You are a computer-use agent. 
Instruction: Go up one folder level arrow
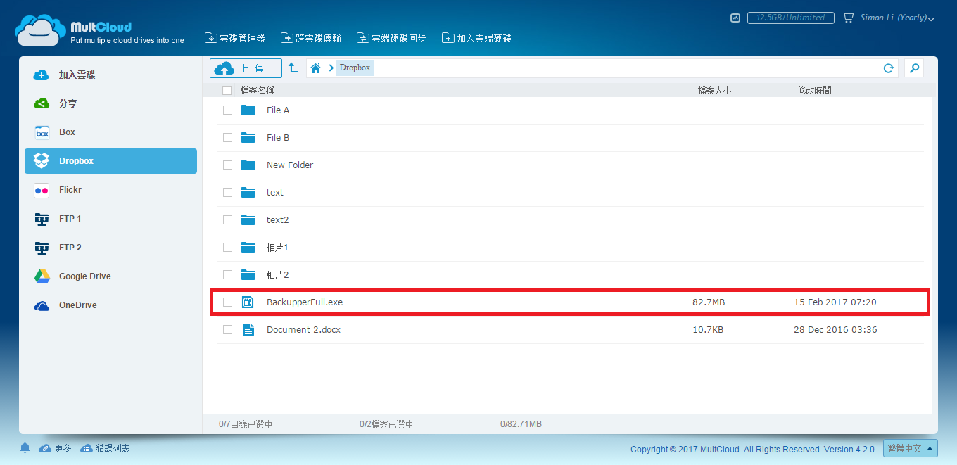coord(293,68)
